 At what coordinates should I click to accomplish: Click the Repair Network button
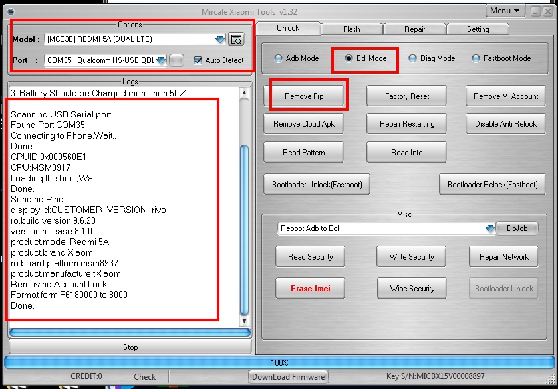coord(504,256)
